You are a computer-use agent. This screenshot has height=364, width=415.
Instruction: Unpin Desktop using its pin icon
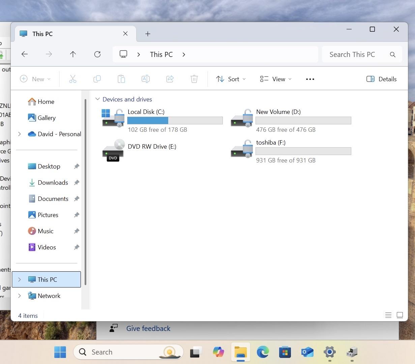click(77, 166)
